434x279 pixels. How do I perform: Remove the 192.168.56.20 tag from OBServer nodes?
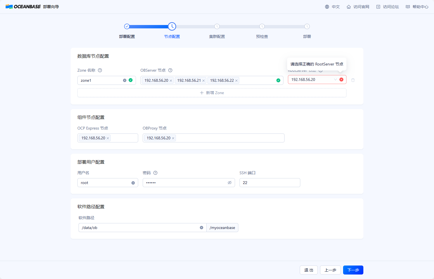pos(171,81)
